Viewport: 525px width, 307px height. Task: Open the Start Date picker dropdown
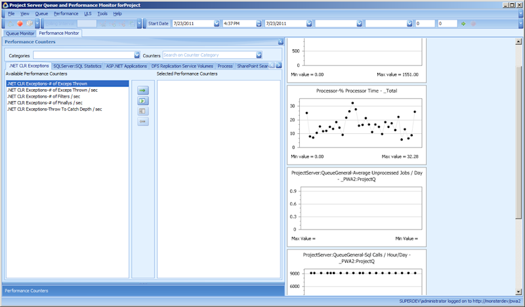[x=217, y=24]
